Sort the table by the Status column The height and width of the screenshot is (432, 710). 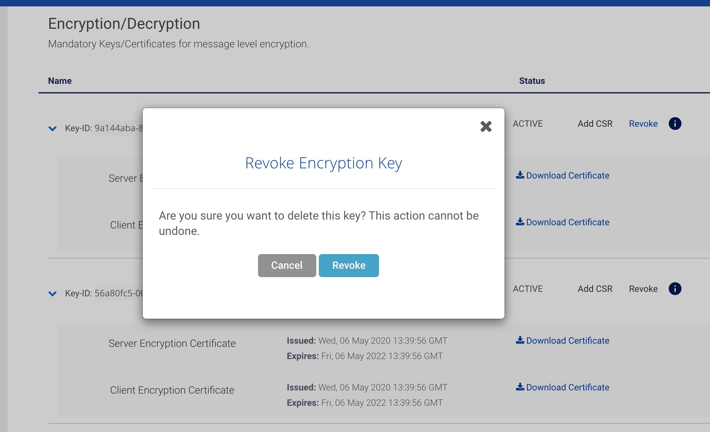click(531, 81)
